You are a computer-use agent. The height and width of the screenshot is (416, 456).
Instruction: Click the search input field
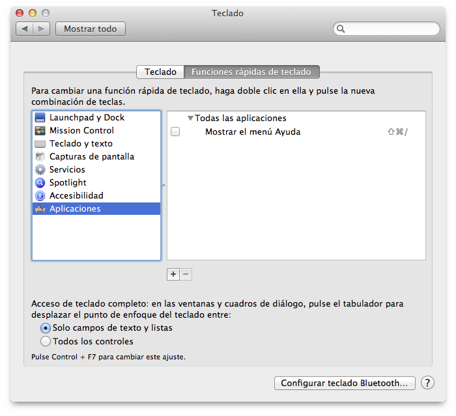(x=386, y=29)
